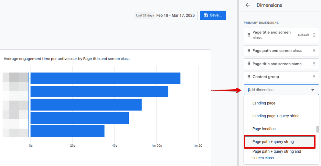
Task: Click the Last 28 days label
Action: pyautogui.click(x=145, y=15)
